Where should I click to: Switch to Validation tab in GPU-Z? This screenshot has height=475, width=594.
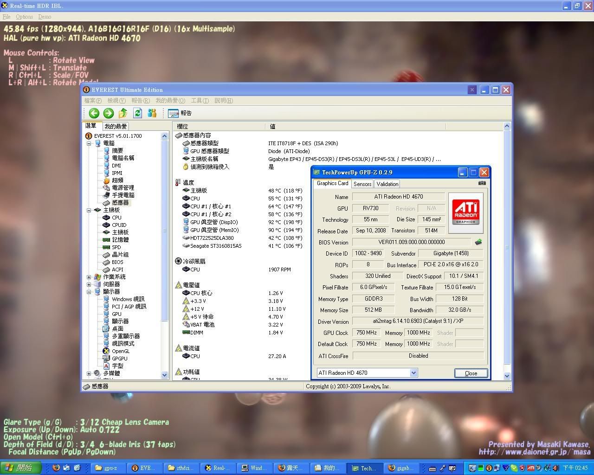pos(387,184)
